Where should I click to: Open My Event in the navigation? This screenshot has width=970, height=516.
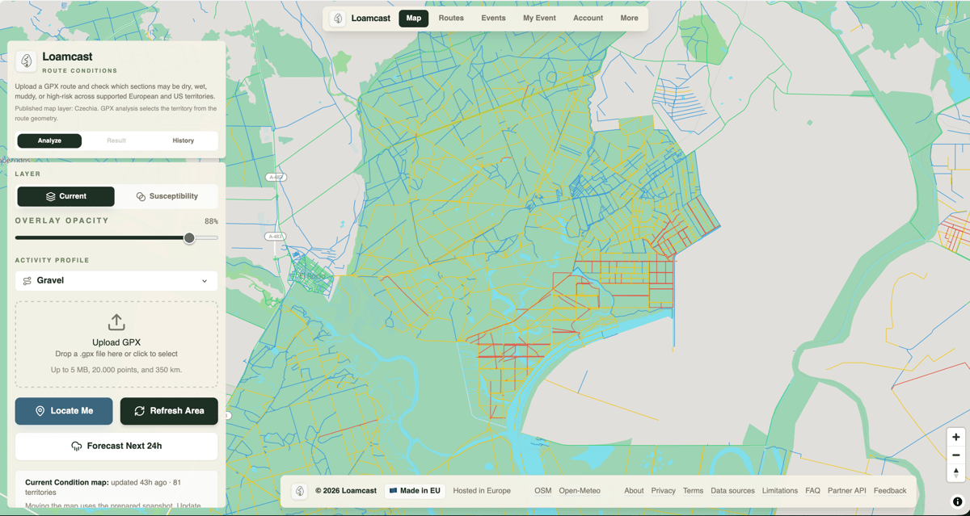point(539,19)
